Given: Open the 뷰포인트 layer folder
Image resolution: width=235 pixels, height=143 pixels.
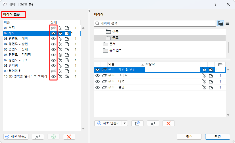Looking at the screenshot, I should pos(113,50).
